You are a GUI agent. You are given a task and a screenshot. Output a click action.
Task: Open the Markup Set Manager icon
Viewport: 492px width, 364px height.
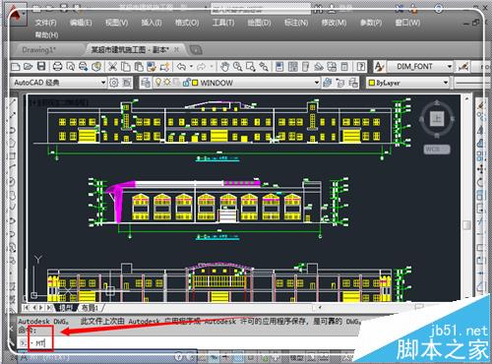click(x=332, y=67)
